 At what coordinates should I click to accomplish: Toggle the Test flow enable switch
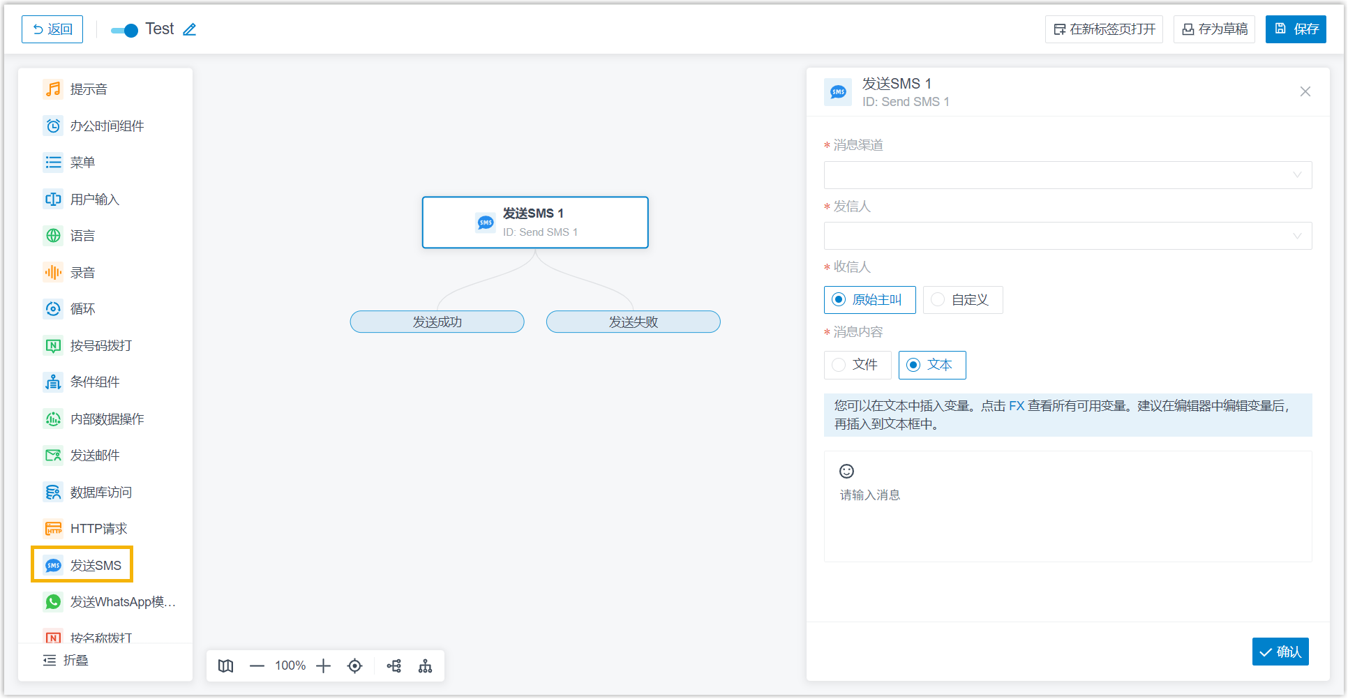(x=125, y=30)
